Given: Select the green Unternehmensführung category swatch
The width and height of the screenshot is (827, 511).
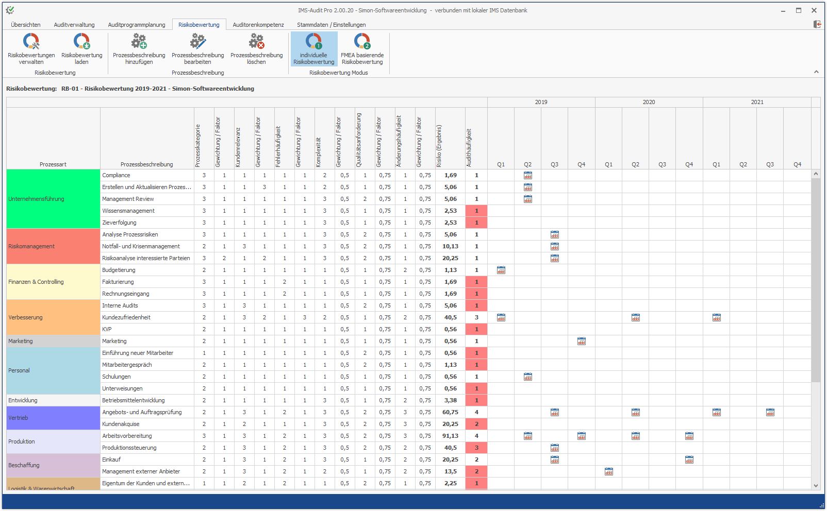Looking at the screenshot, I should click(53, 199).
